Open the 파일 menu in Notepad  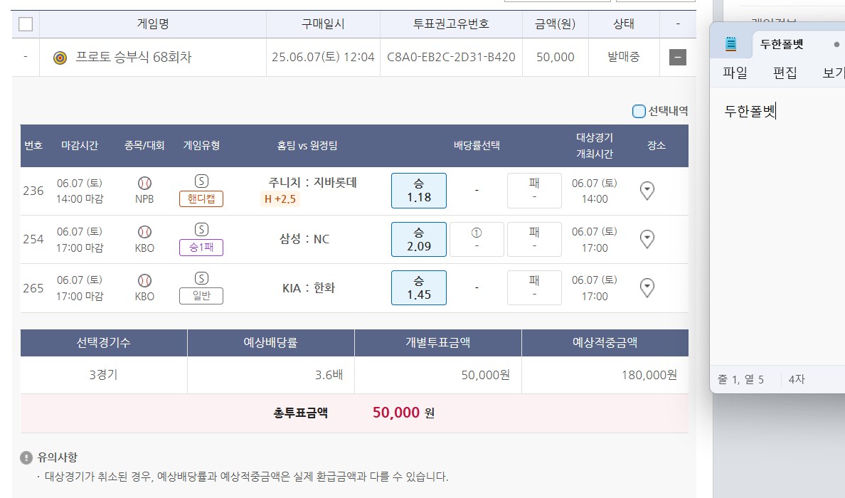click(x=735, y=73)
